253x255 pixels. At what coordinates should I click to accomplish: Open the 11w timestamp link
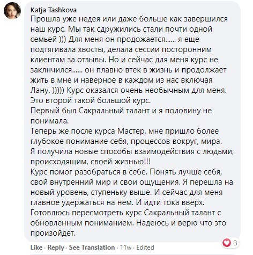click(x=125, y=247)
